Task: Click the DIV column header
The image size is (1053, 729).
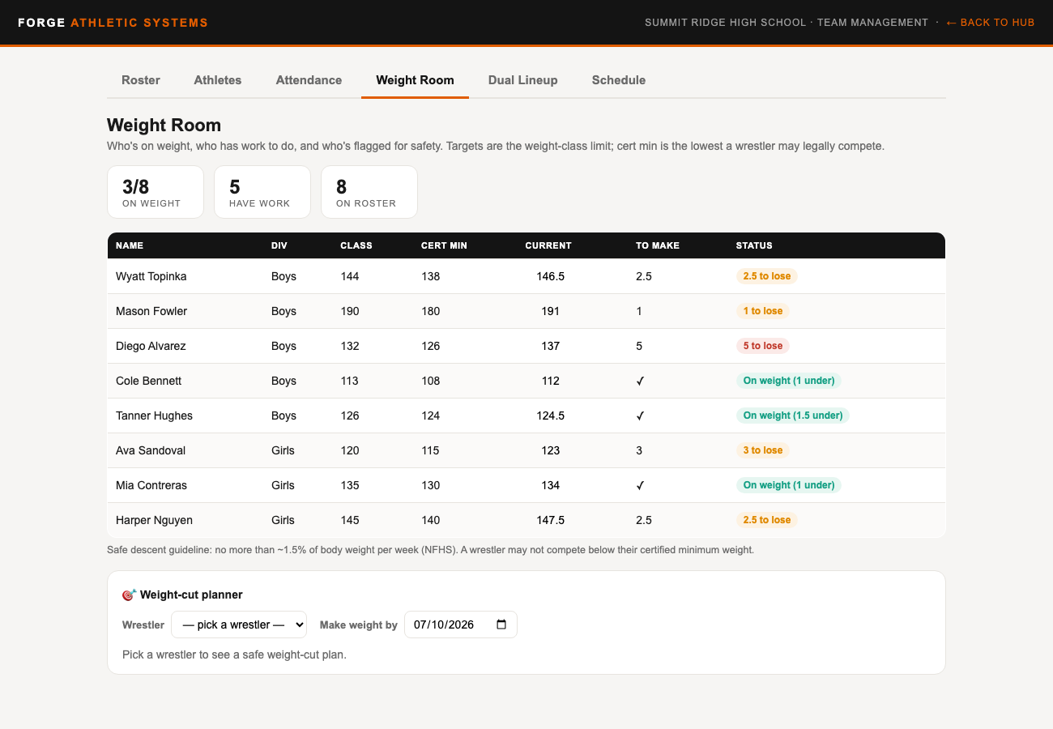Action: click(x=279, y=245)
